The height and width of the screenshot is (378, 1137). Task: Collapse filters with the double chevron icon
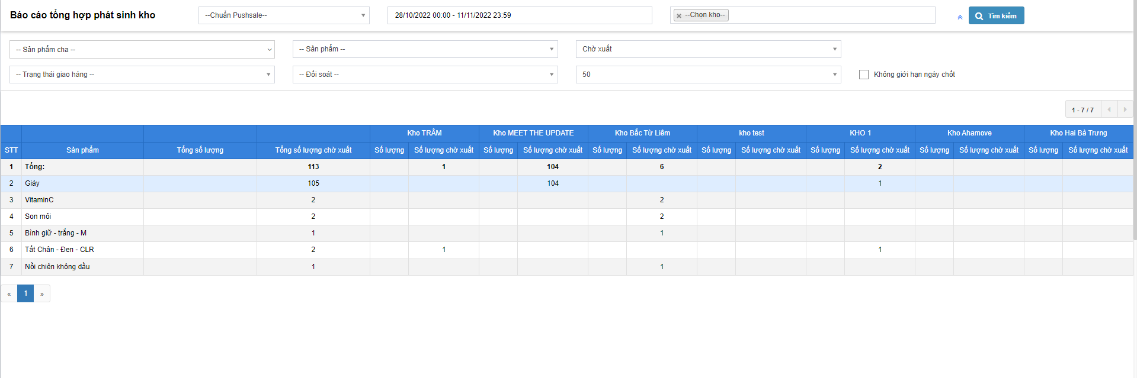click(x=960, y=17)
